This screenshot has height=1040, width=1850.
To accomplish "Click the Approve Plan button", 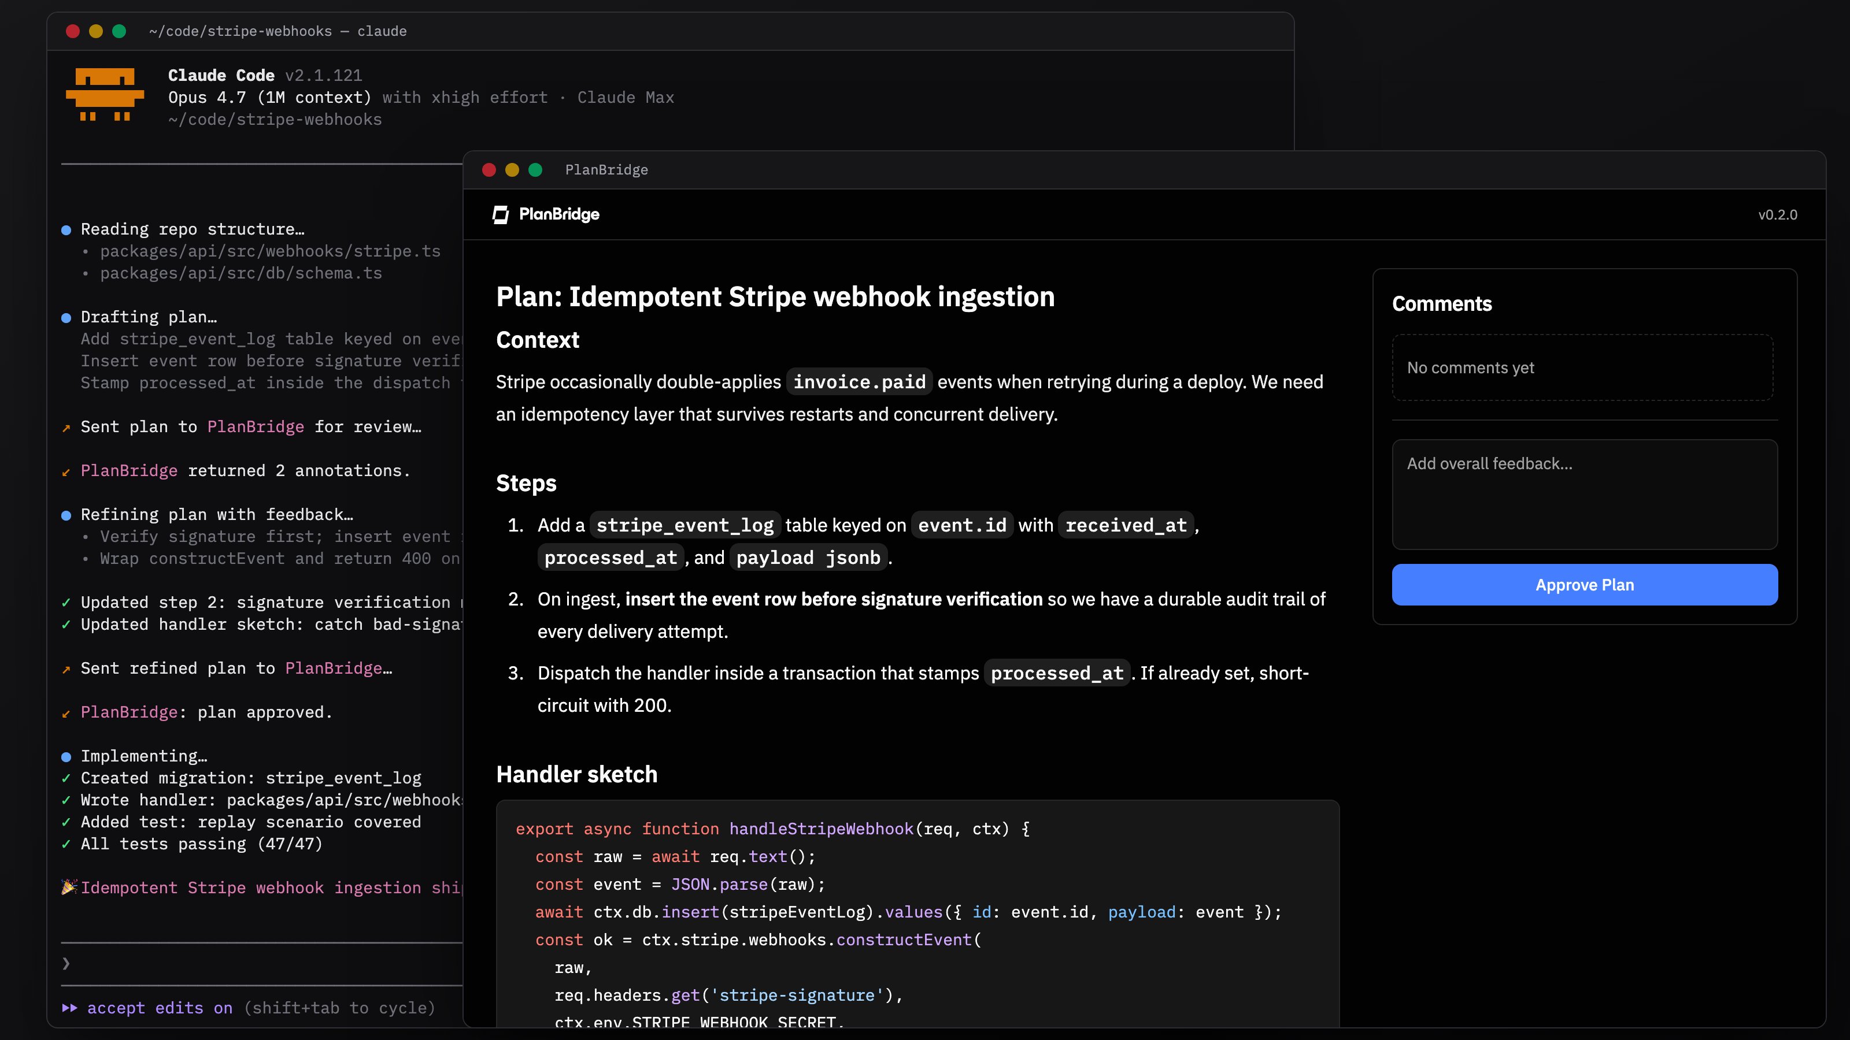I will (x=1584, y=585).
